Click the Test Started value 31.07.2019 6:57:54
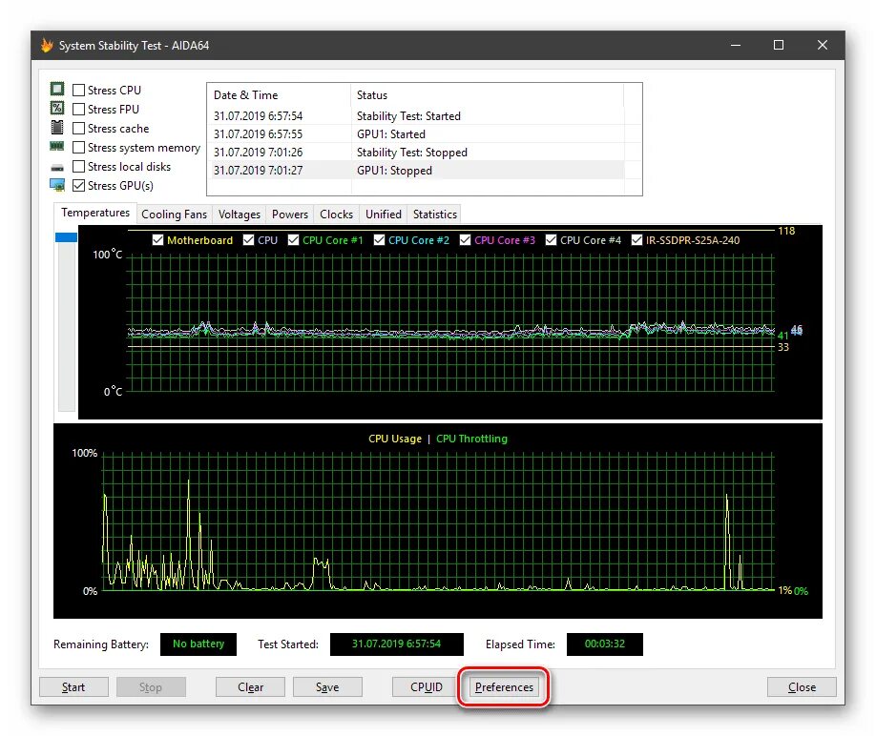Screen dimensions: 876x736 click(x=397, y=644)
